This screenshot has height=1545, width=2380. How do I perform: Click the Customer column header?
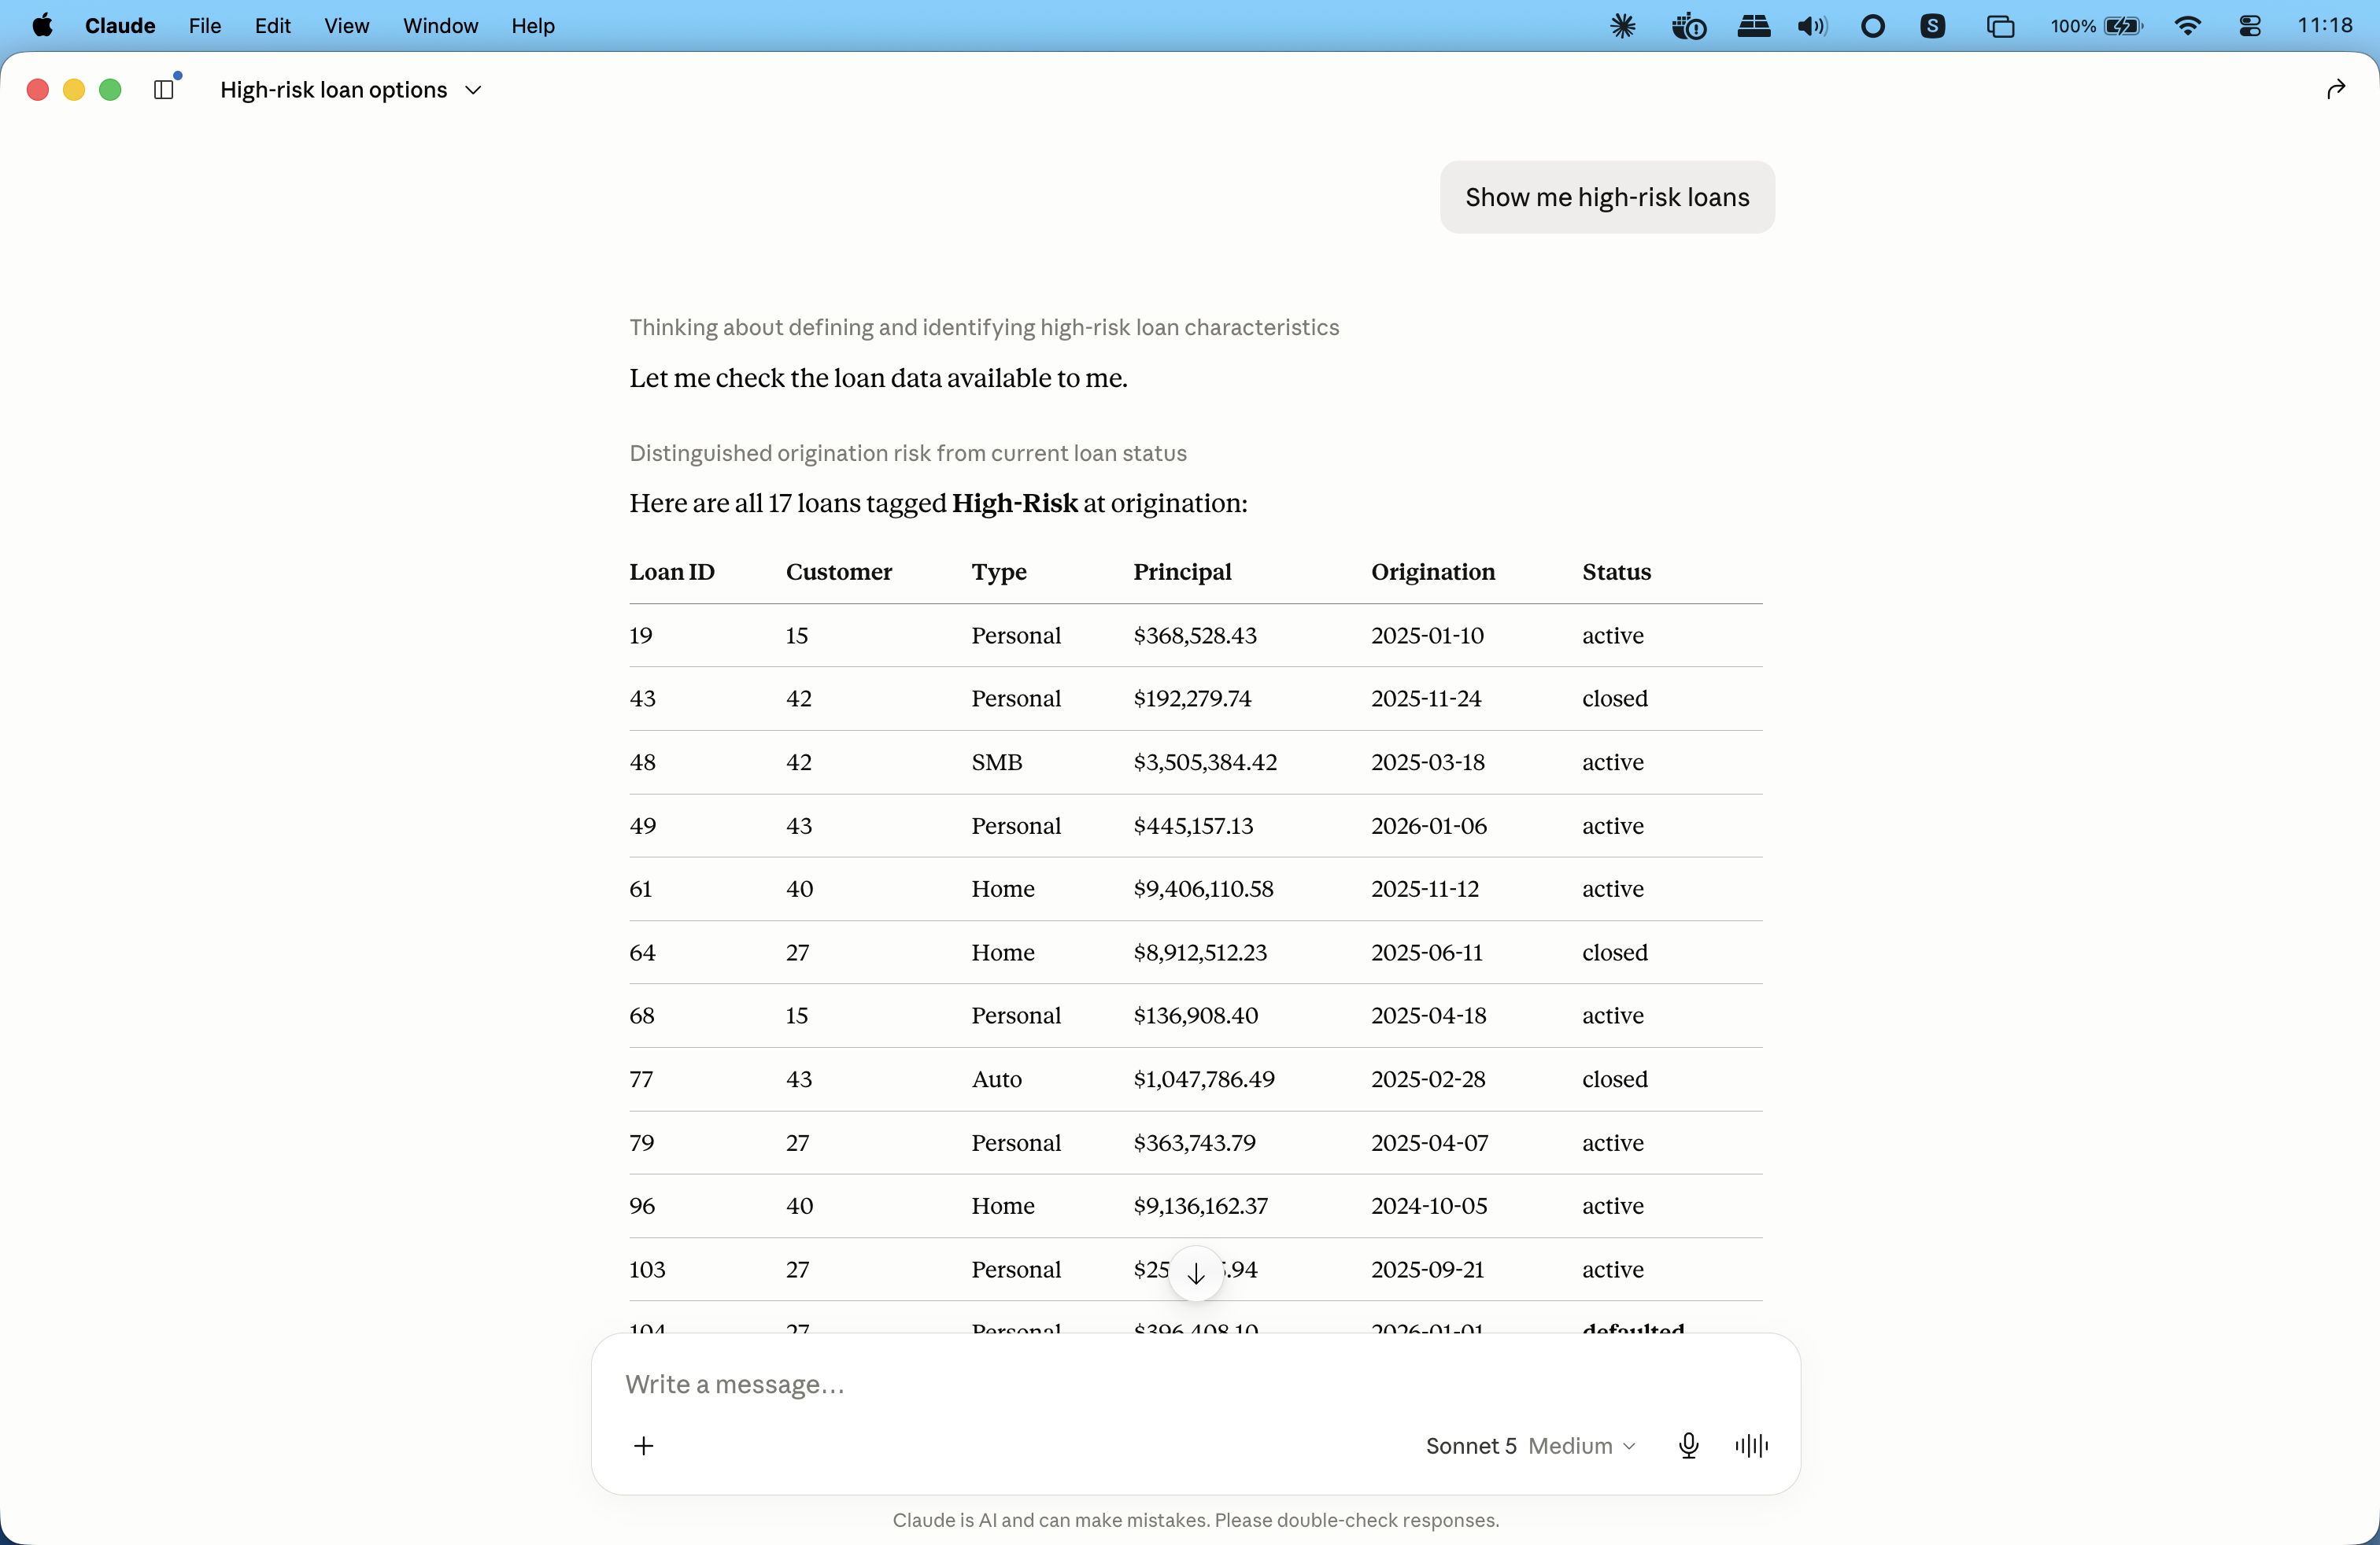[x=839, y=572]
